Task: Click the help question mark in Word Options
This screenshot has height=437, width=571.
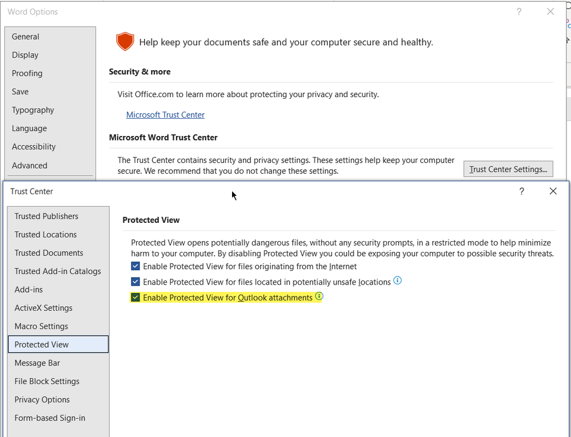Action: click(x=519, y=11)
